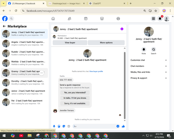Image resolution: width=174 pixels, height=139 pixels.
Task: Open a new browser tab with plus button
Action: click(130, 3)
